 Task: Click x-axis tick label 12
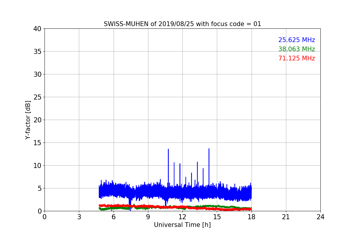(x=182, y=217)
